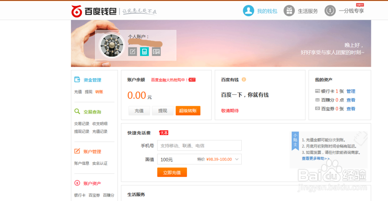Screen dimensions: 388x201
Task: Click 转账 in the sidebar
Action: 99,92
